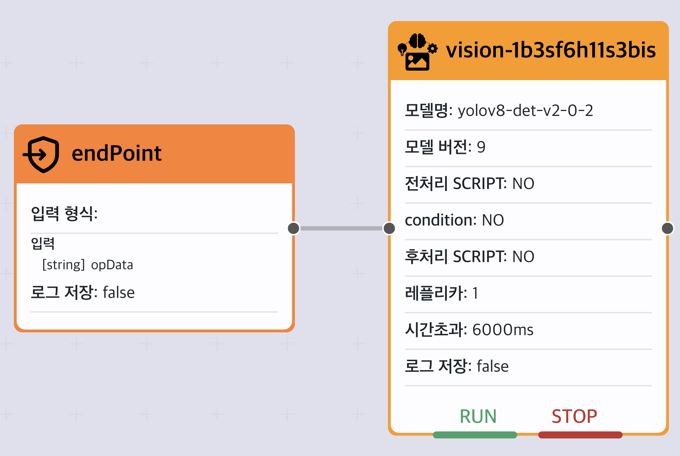680x456 pixels.
Task: Click the 모델명 yolov8-det-v2-0-2 row
Action: point(528,111)
